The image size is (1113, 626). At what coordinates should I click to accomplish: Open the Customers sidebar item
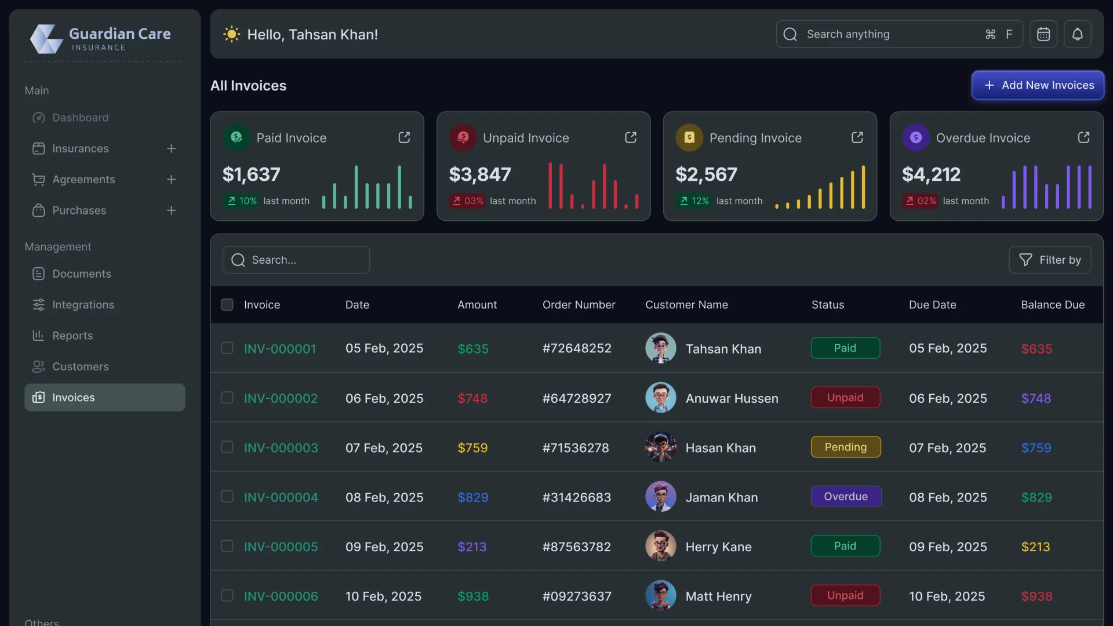80,366
